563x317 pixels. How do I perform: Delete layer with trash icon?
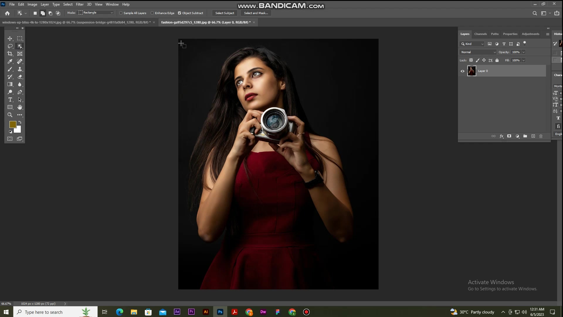tap(541, 136)
